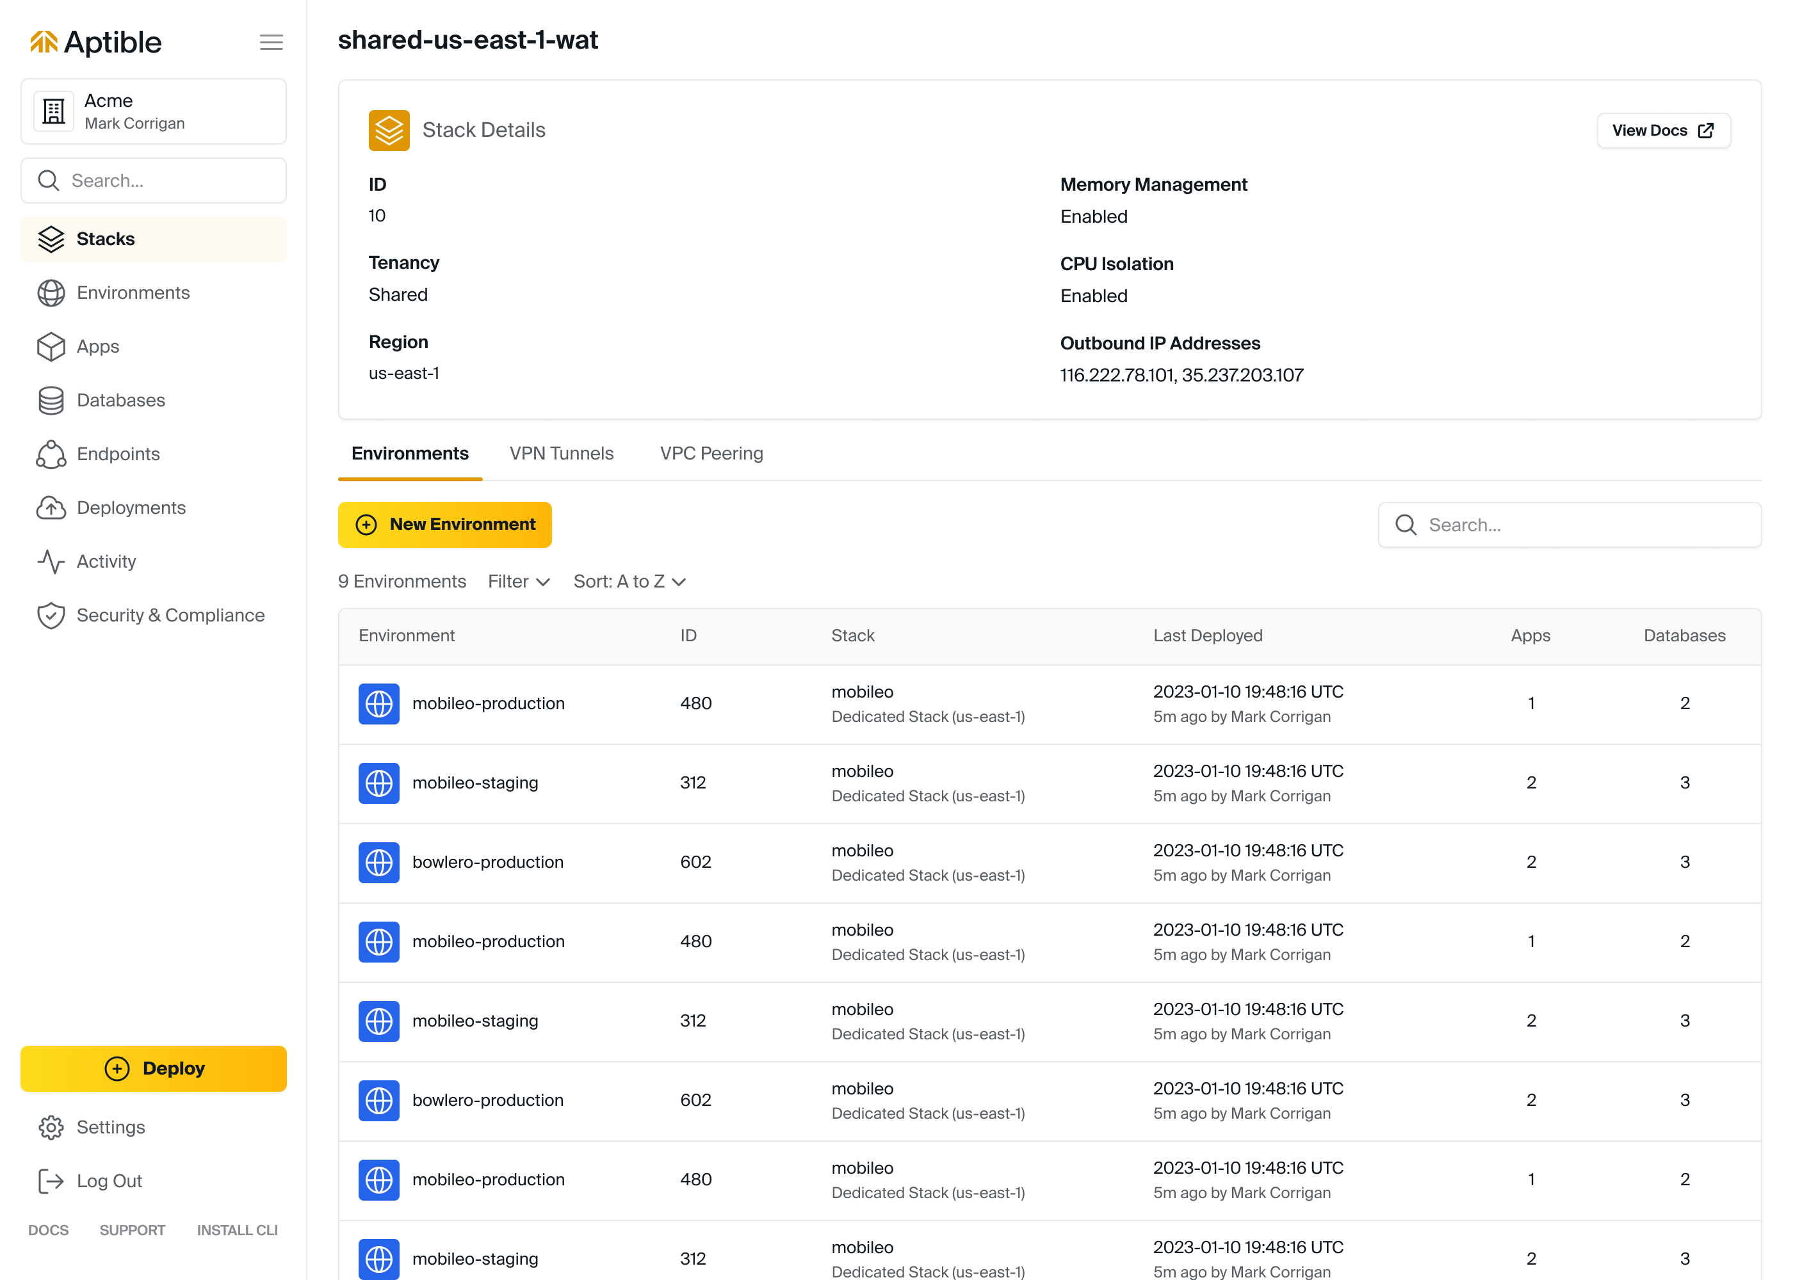Click the us-east-1 region value
Viewport: 1793px width, 1280px height.
coord(403,374)
